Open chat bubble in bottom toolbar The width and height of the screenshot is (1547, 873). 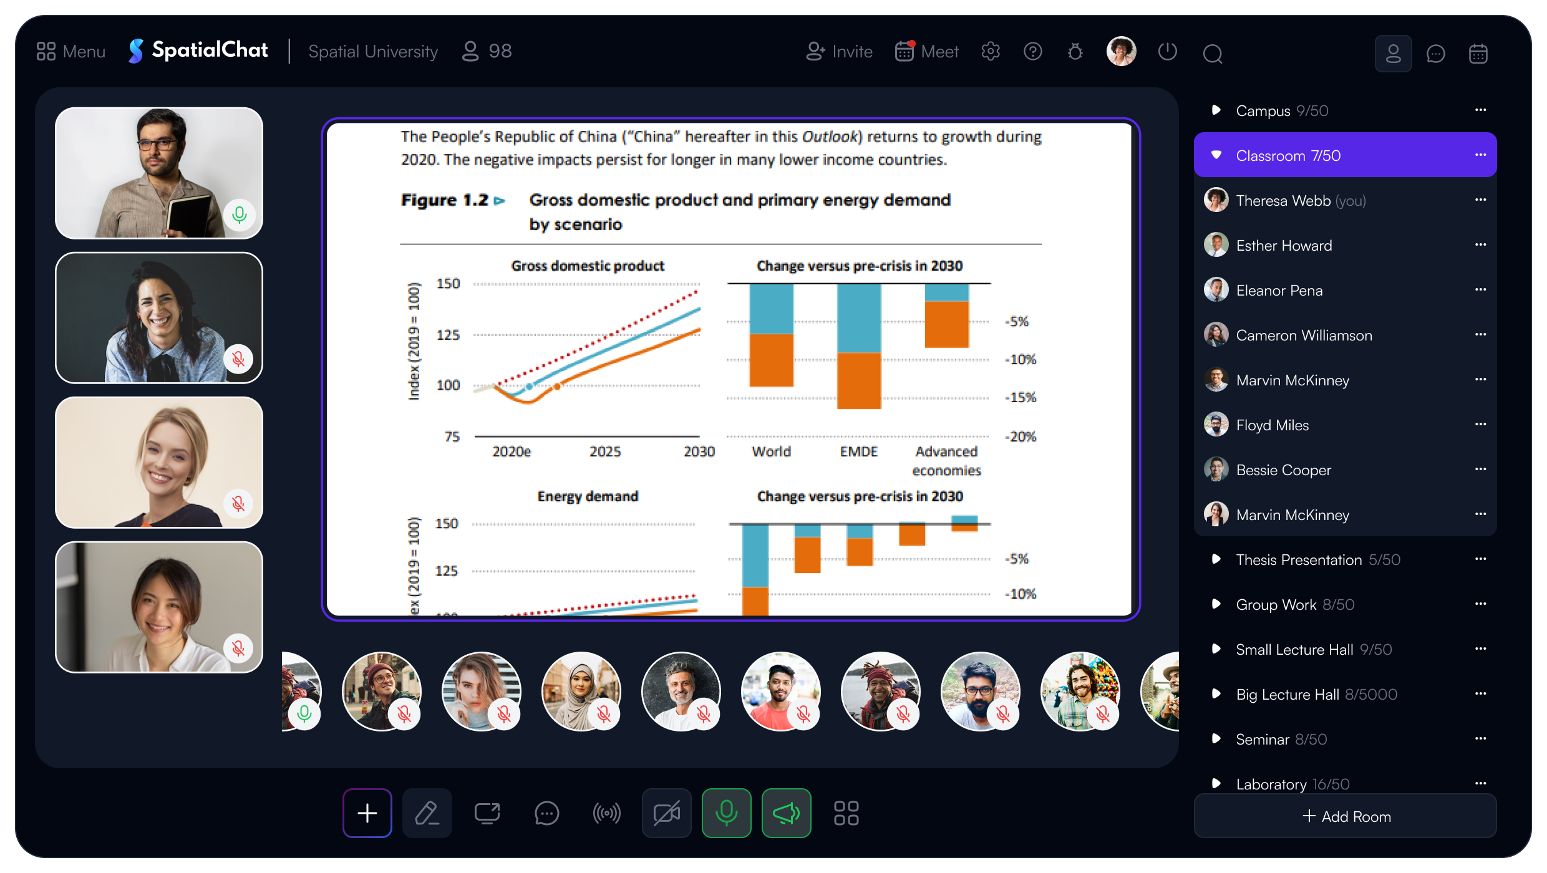[546, 813]
